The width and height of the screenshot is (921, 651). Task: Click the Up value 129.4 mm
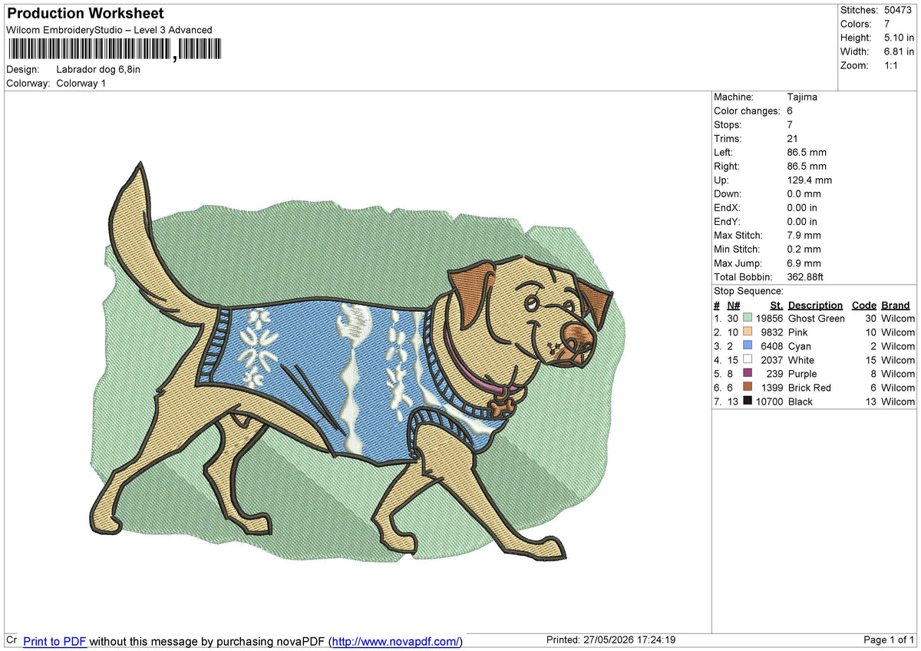pyautogui.click(x=809, y=180)
